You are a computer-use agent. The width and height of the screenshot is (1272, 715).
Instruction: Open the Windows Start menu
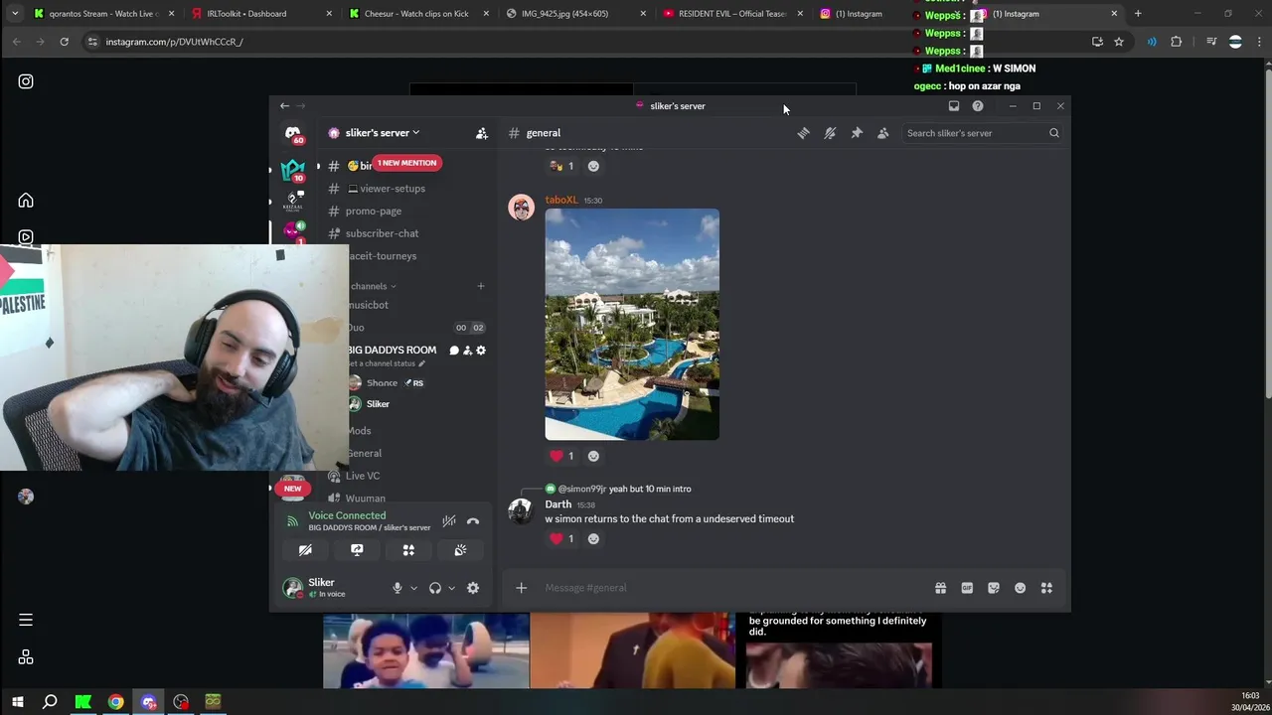17,702
